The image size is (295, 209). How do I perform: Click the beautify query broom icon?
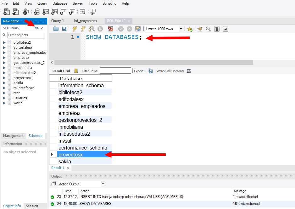click(x=200, y=29)
